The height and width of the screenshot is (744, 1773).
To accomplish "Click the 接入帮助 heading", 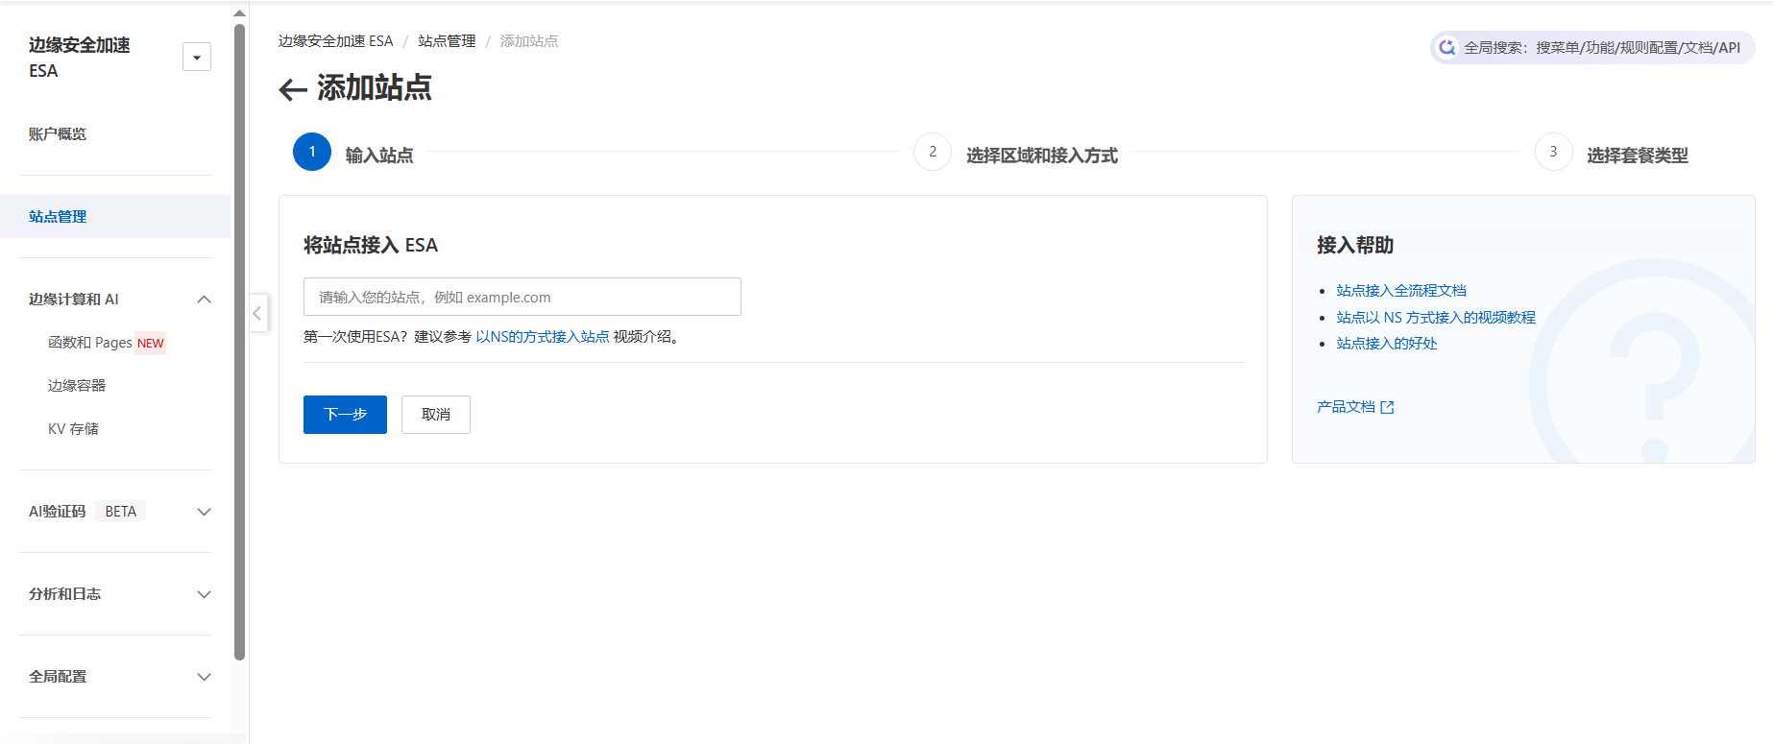I will pos(1355,245).
